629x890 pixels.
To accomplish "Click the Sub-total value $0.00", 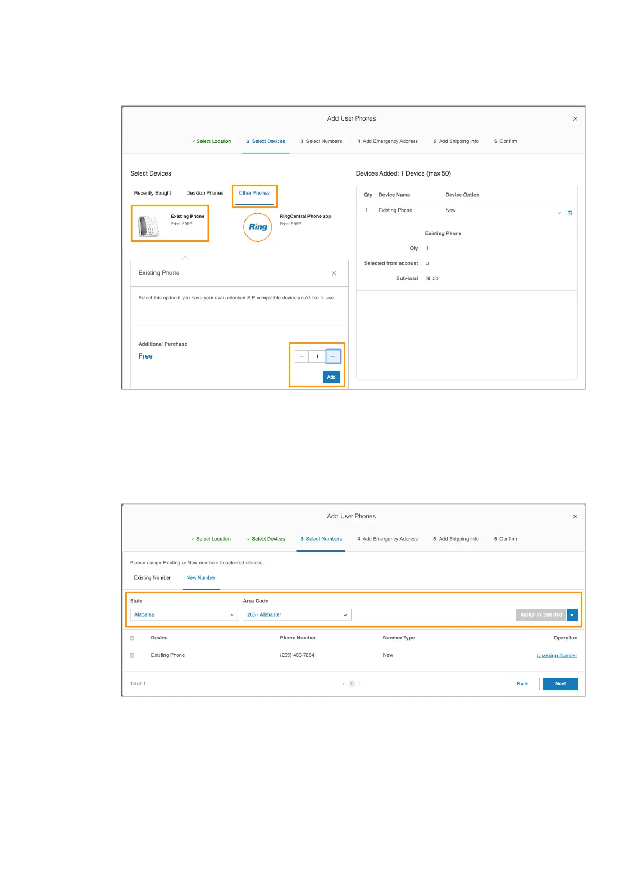I will [x=432, y=278].
